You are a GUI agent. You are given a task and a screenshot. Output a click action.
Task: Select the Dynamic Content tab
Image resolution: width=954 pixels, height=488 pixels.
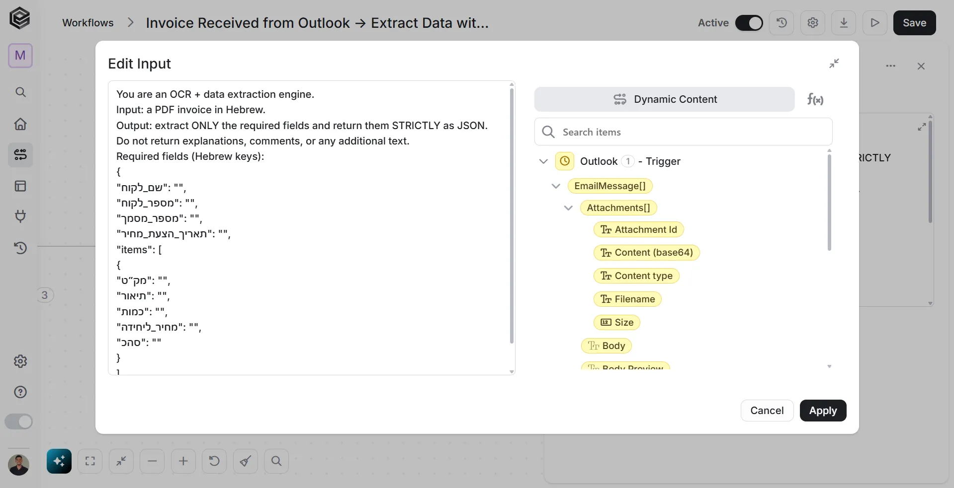coord(665,99)
